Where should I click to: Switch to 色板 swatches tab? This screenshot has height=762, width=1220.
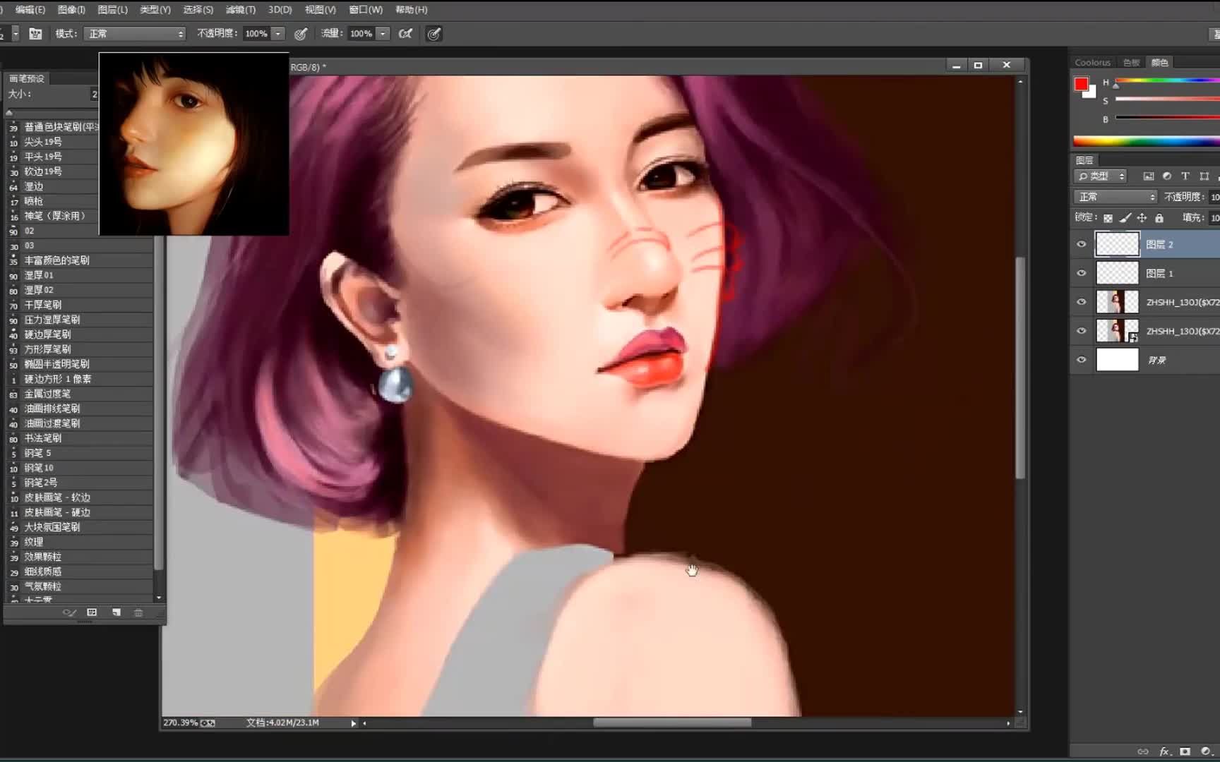(1131, 63)
